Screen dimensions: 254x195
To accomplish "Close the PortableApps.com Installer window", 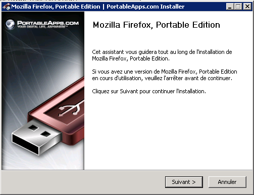I will click(x=247, y=7).
